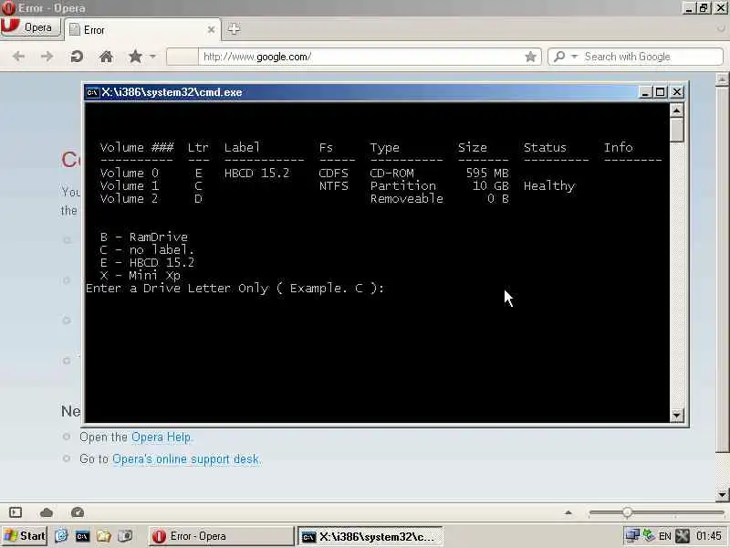Open the Windows Start menu
Screen dimensions: 730x548
(25, 536)
